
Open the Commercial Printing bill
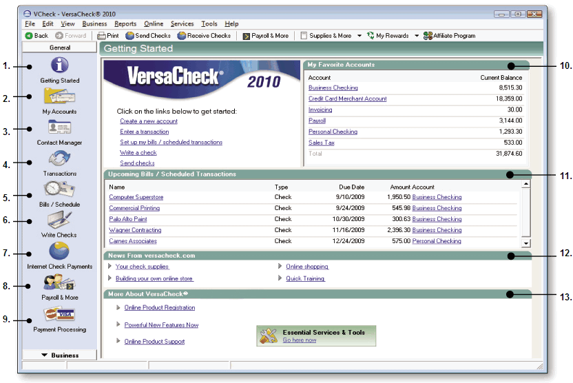pyautogui.click(x=134, y=208)
